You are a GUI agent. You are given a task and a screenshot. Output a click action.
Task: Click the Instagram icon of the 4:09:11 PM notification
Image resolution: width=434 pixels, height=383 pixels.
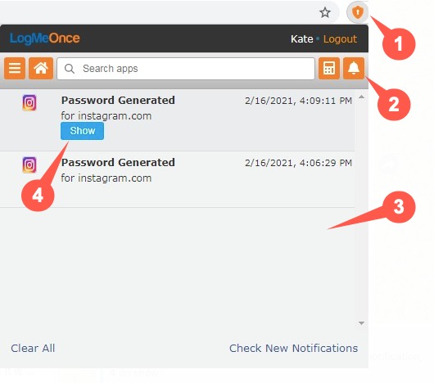click(x=29, y=102)
